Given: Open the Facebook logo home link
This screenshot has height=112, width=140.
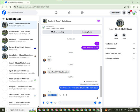Looking at the screenshot, I should 4,13.
